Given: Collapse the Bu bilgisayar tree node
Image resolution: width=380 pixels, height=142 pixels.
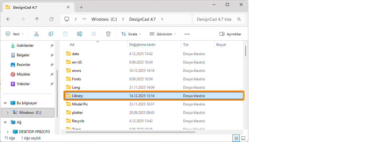Looking at the screenshot, I should [5, 103].
